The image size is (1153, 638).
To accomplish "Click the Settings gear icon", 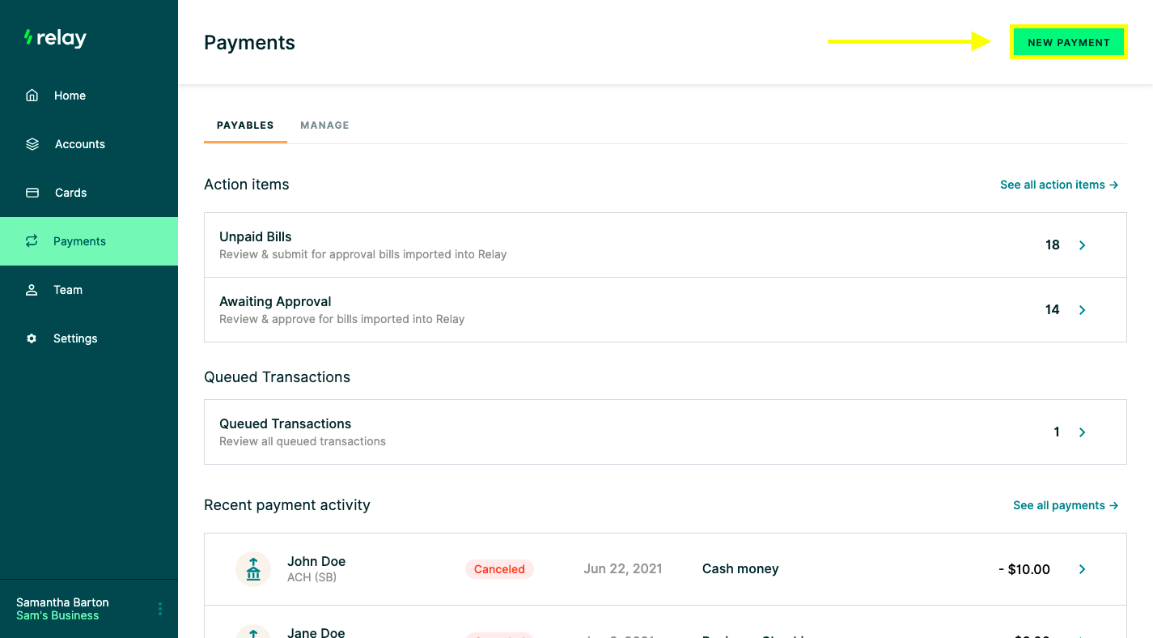I will coord(32,338).
